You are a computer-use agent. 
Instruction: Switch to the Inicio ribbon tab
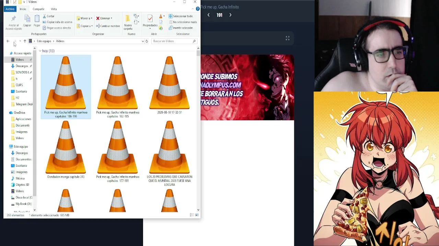point(23,9)
